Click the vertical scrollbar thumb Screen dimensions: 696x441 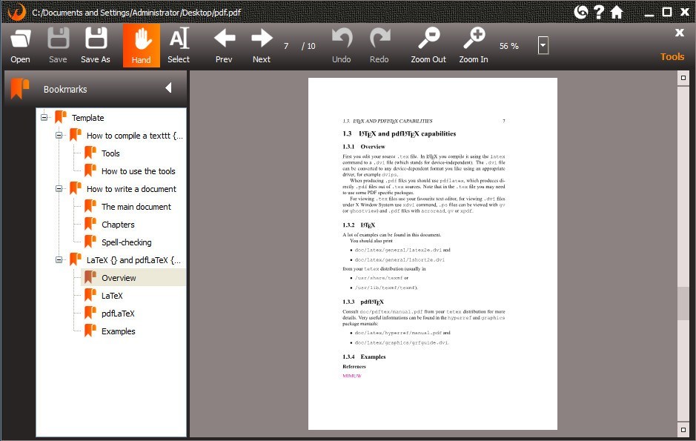click(683, 303)
